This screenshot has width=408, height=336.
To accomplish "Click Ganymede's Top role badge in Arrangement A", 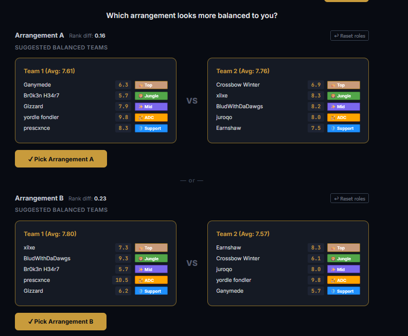I will coord(151,85).
